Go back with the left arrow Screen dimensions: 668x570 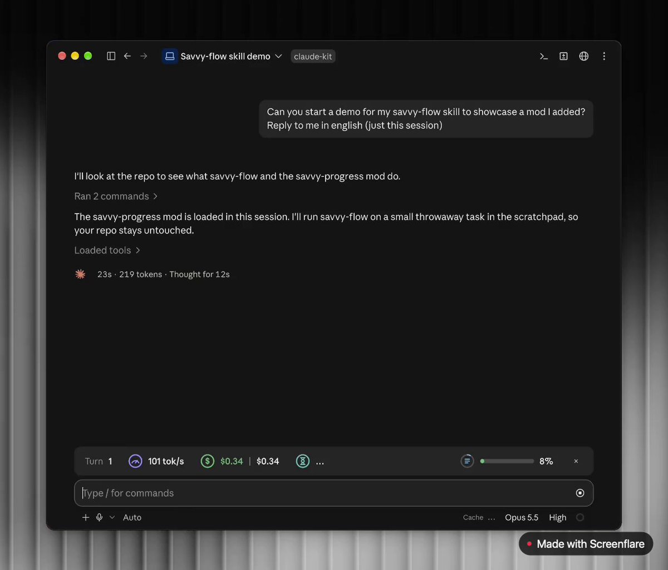pos(127,56)
